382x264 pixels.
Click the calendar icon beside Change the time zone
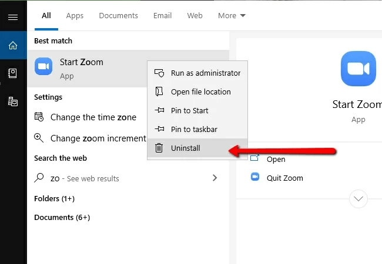click(39, 117)
